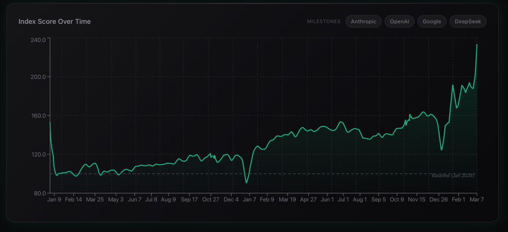Image resolution: width=508 pixels, height=232 pixels.
Task: Select the Nov 15 x-axis label
Action: coord(416,199)
